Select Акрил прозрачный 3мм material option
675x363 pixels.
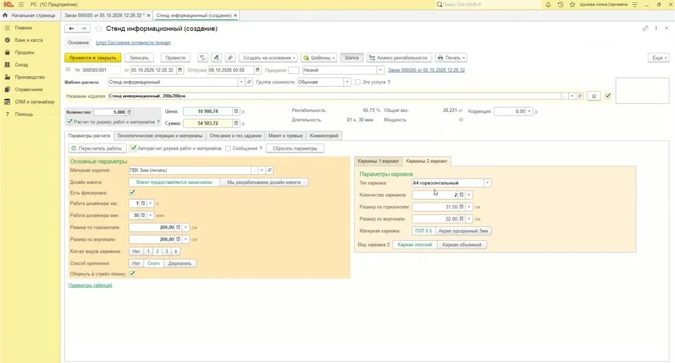pos(463,231)
